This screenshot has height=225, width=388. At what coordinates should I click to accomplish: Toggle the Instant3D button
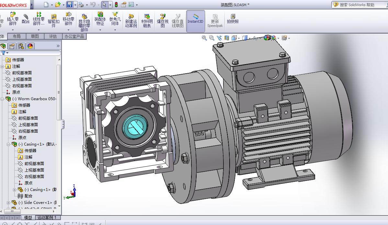tap(195, 21)
